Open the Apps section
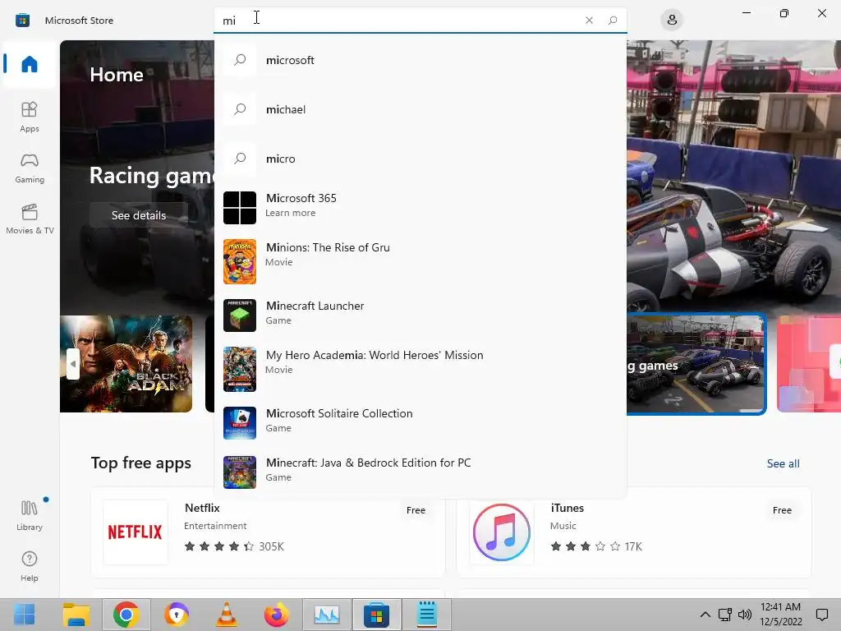 (x=30, y=117)
